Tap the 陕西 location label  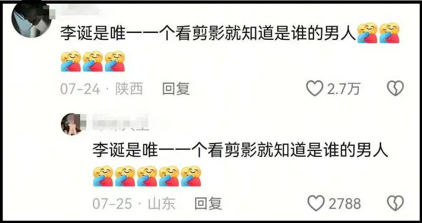(x=129, y=89)
